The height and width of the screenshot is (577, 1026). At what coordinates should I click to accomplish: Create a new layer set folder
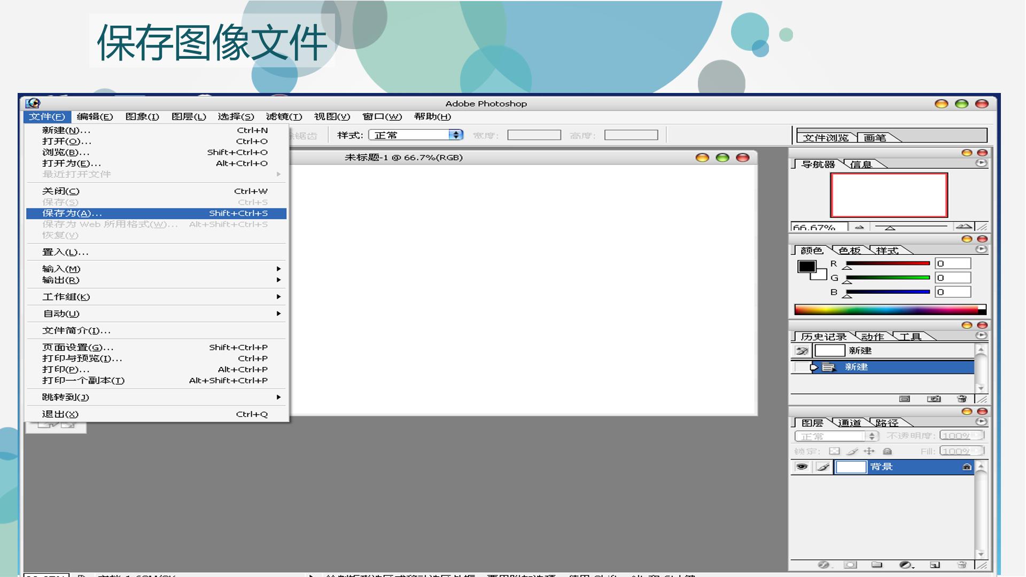tap(877, 565)
